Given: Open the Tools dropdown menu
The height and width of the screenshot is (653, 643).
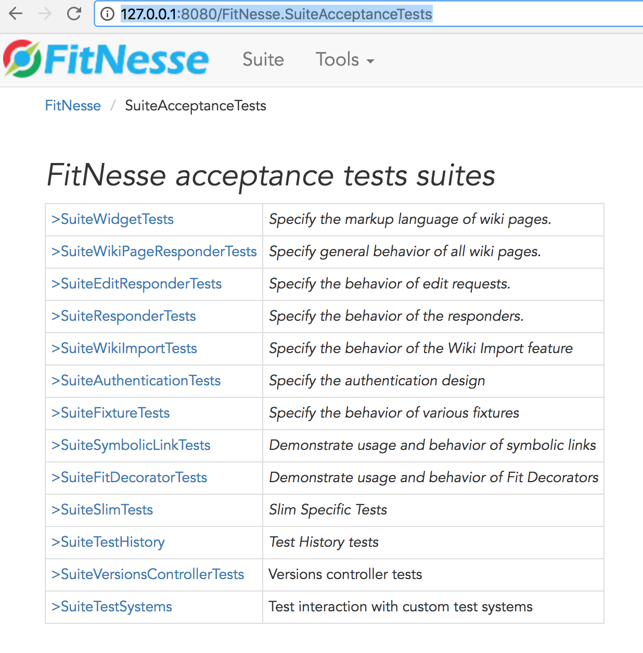Looking at the screenshot, I should 345,59.
